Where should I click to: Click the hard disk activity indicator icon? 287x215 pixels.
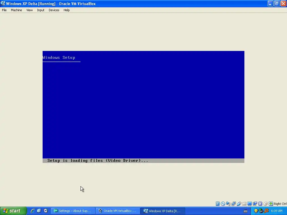click(217, 204)
